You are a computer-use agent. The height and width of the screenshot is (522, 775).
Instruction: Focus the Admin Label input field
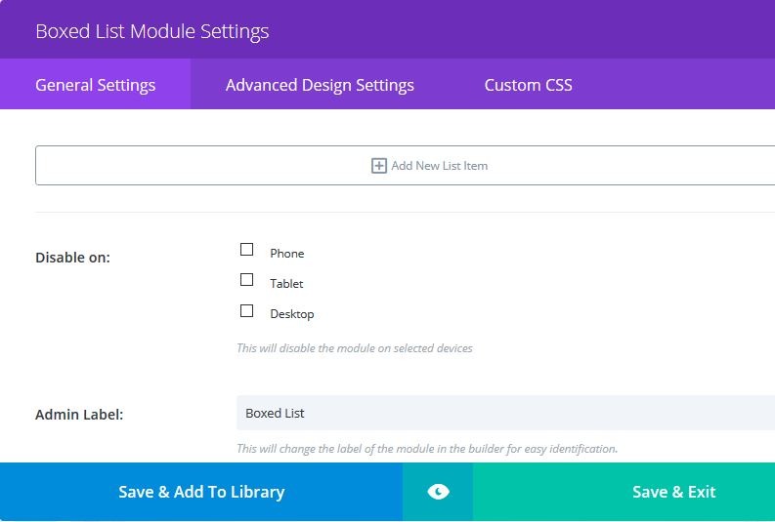[505, 413]
